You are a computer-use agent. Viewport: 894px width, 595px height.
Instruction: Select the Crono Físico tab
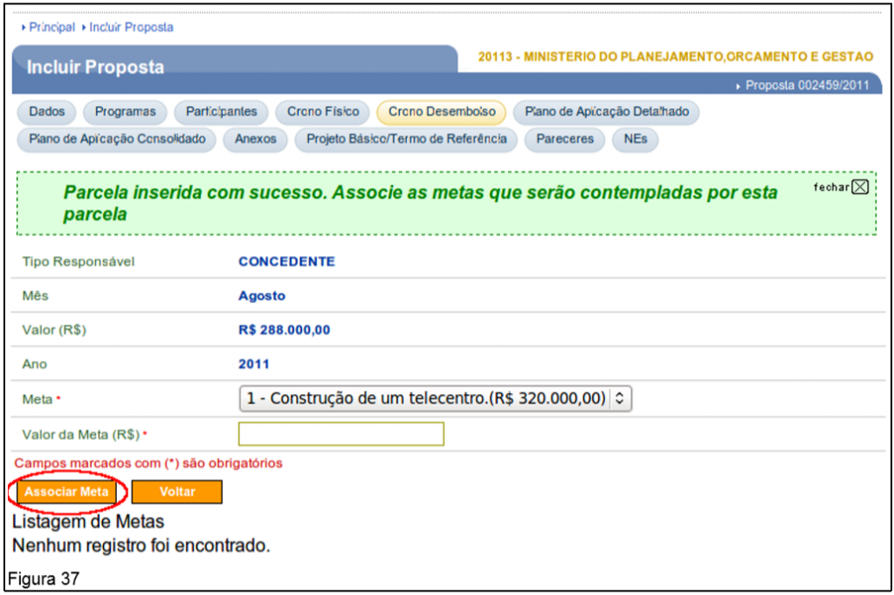(323, 112)
